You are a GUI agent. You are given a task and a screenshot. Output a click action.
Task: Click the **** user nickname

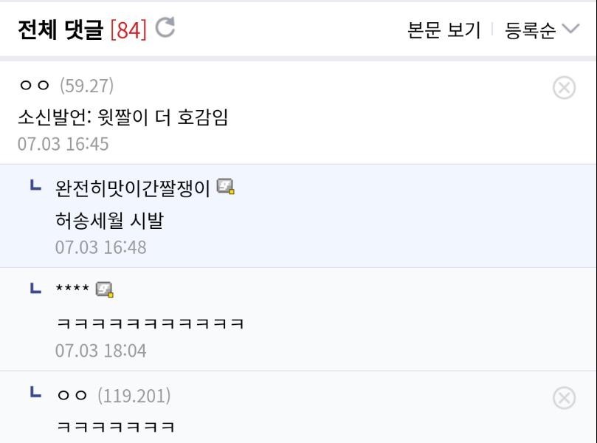[x=72, y=289]
